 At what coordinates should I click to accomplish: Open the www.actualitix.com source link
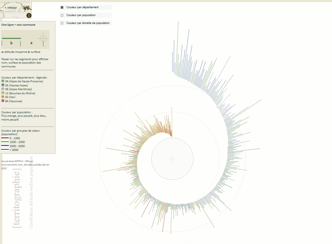click(x=12, y=165)
